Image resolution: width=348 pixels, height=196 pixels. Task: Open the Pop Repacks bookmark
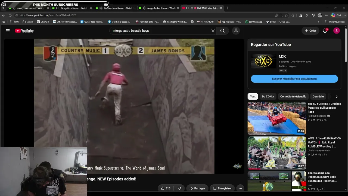point(229,22)
